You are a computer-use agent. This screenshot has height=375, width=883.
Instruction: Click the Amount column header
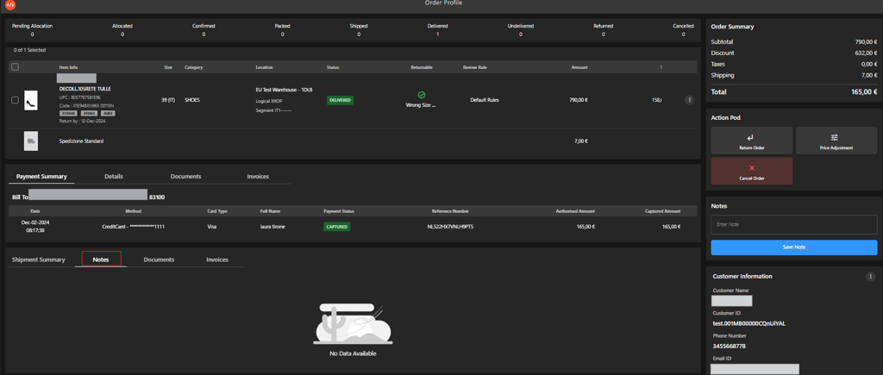[x=579, y=67]
